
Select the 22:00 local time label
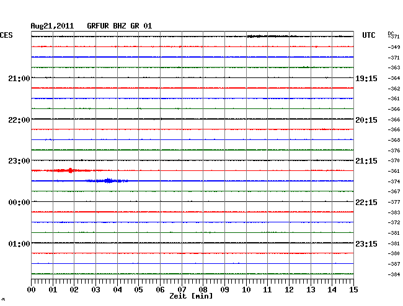pos(19,120)
